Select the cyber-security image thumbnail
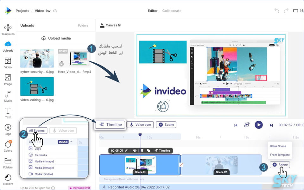Screen dimensions: 304x190 click(x=37, y=58)
